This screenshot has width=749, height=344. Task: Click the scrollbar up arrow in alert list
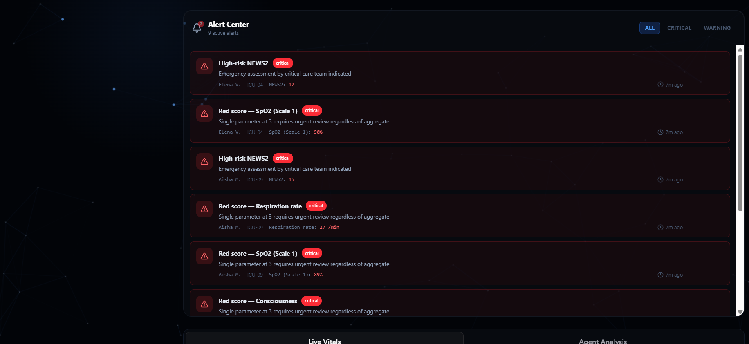740,49
